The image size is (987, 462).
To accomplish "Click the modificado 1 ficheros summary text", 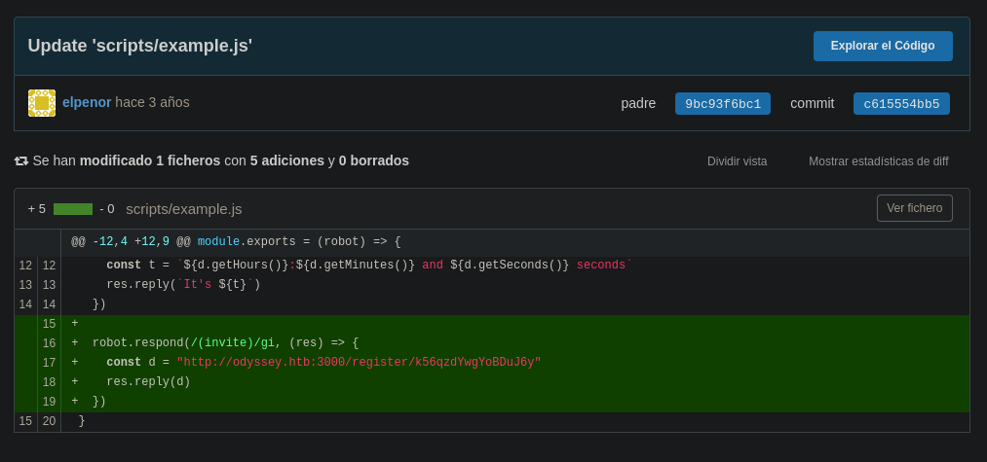I will click(x=150, y=160).
